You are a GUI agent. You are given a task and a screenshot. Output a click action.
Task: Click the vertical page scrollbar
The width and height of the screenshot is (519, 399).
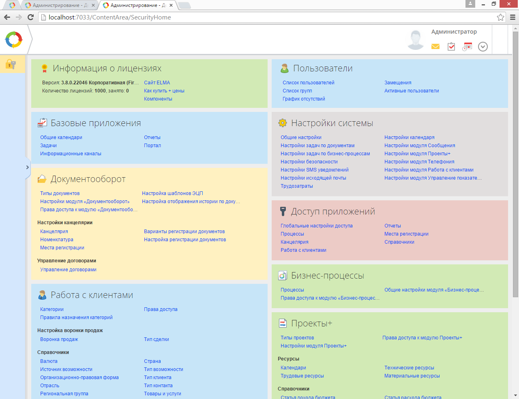515,162
